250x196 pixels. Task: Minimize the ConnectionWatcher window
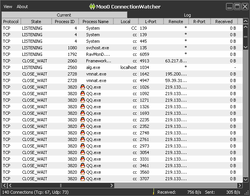click(x=230, y=7)
